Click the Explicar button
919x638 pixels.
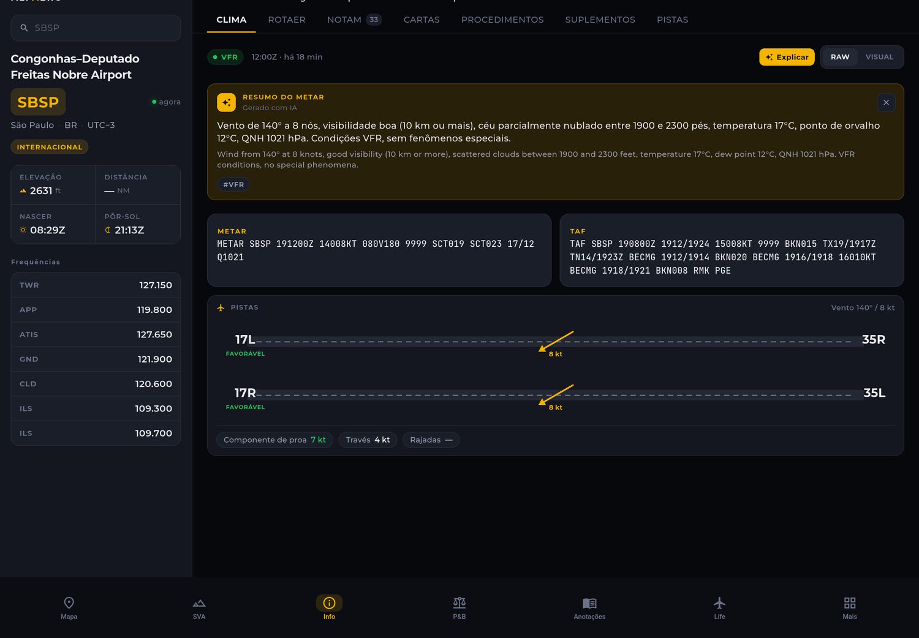point(787,57)
